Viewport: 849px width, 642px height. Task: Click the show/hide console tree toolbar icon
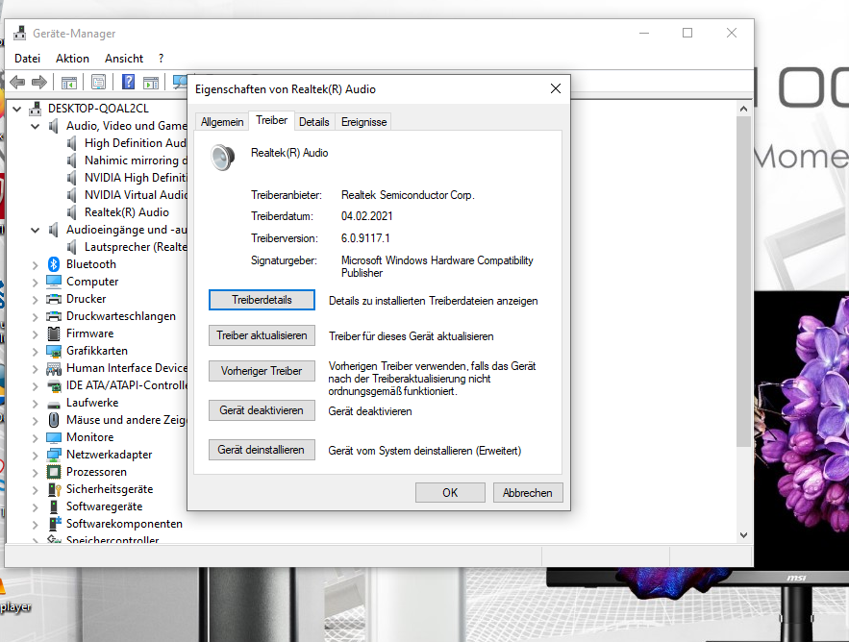click(69, 83)
